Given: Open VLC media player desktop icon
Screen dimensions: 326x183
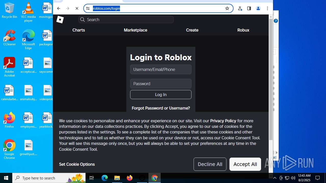Looking at the screenshot, I should tap(28, 12).
